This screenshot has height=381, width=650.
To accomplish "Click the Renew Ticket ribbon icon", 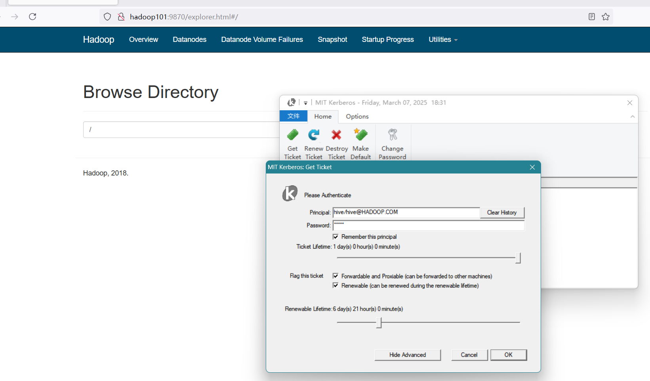I will (x=314, y=135).
